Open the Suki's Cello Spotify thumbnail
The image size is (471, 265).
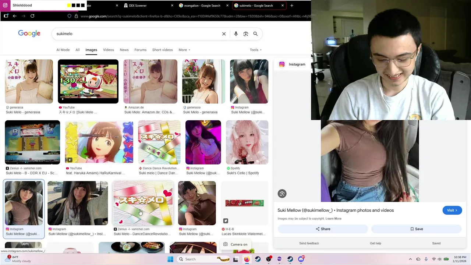coord(247,142)
